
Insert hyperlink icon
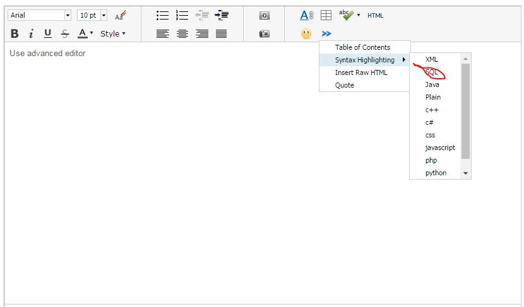(307, 15)
